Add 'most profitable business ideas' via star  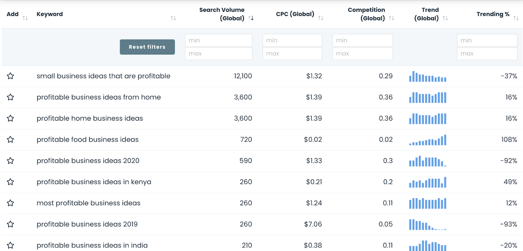click(x=10, y=203)
